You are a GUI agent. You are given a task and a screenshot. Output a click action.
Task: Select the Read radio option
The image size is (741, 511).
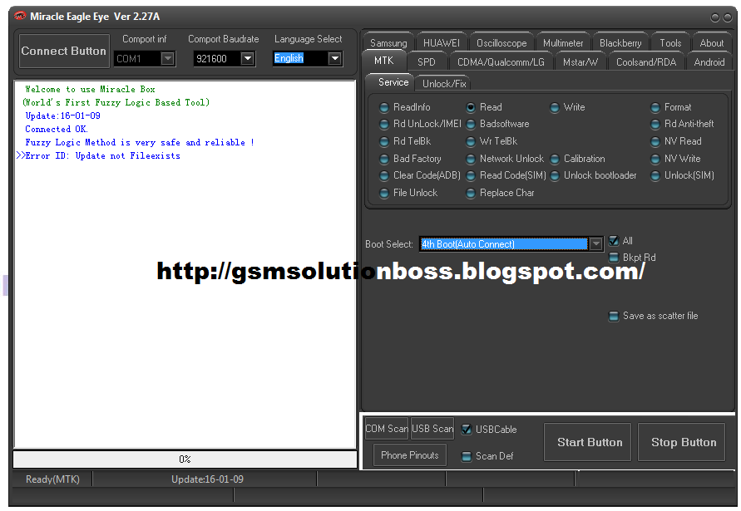(x=484, y=107)
